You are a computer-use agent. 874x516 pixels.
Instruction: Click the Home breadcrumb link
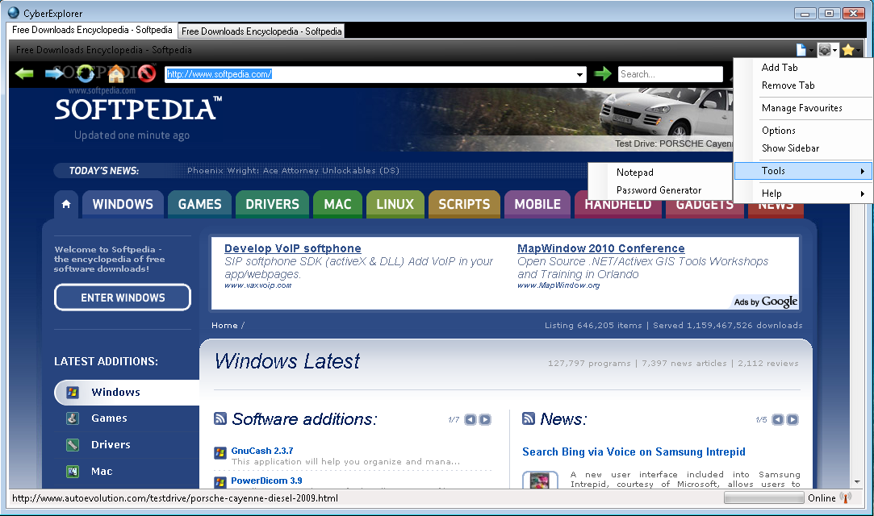tap(224, 326)
